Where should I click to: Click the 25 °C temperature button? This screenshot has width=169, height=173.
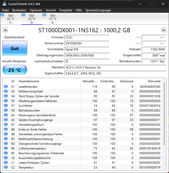click(15, 70)
